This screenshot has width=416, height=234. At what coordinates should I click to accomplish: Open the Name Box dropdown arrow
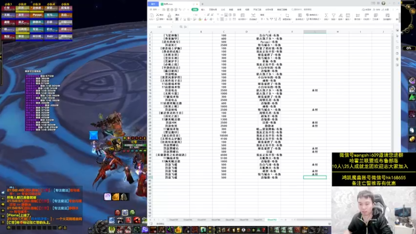click(x=172, y=27)
